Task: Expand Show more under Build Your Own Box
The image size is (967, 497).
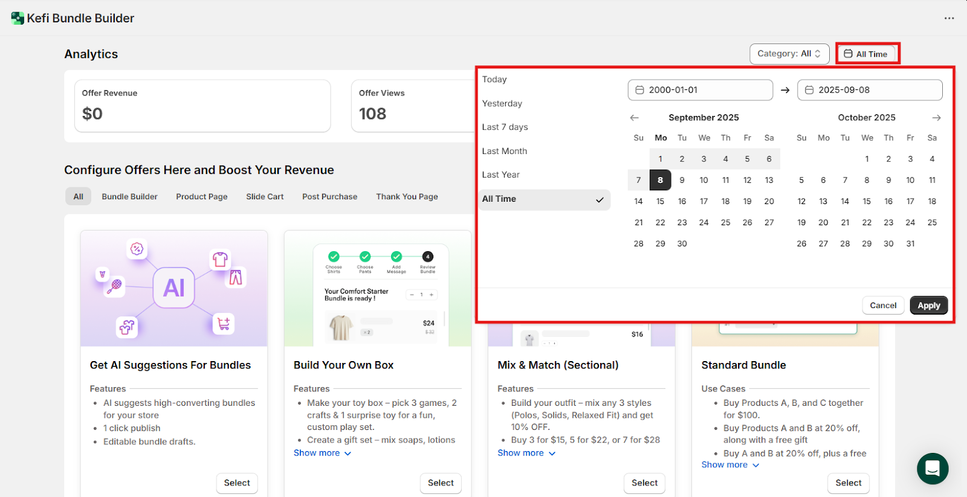Action: tap(322, 453)
